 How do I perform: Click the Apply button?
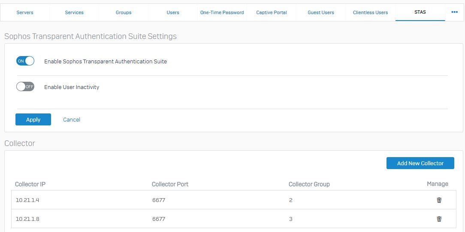[x=33, y=119]
